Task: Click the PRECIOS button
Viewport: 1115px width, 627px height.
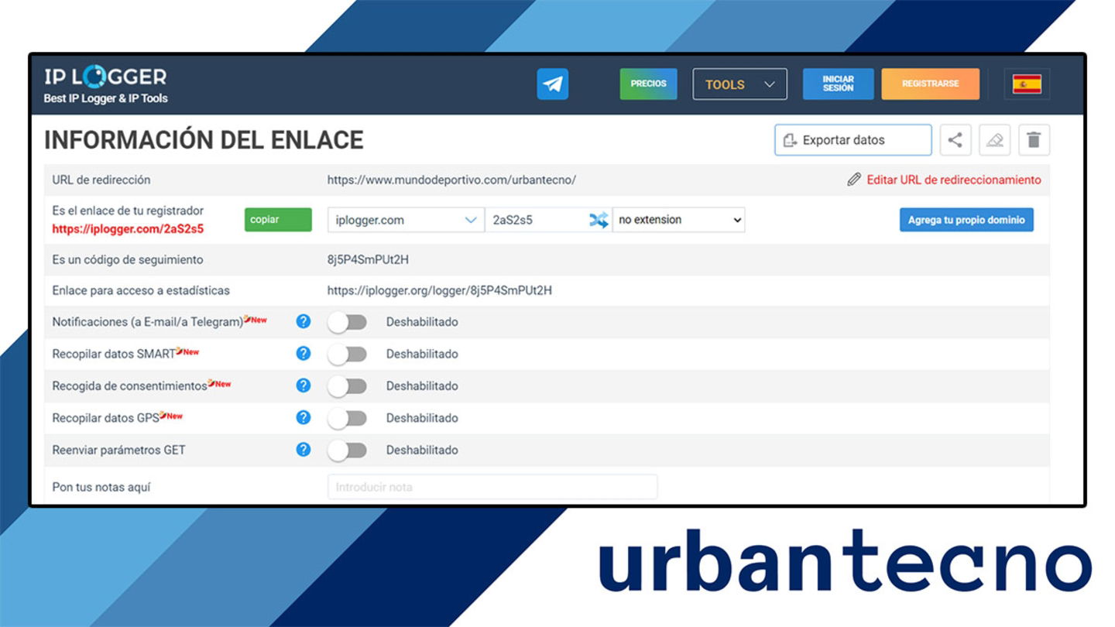Action: [x=648, y=84]
